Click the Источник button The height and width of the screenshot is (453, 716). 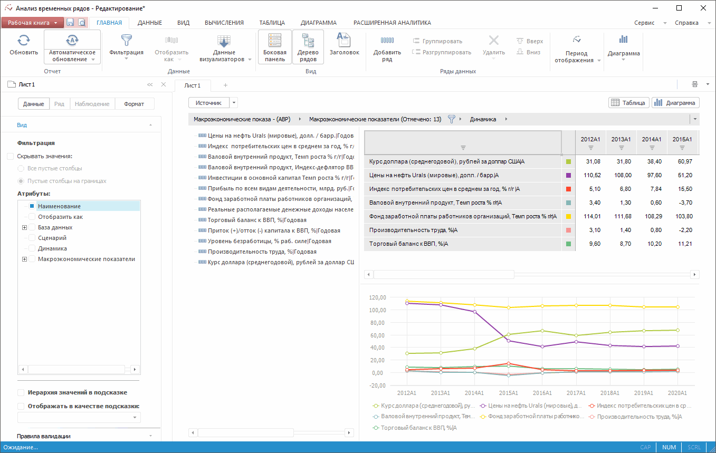click(x=208, y=103)
